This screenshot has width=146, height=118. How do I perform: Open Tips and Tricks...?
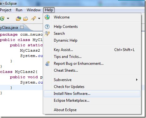pos(92,57)
